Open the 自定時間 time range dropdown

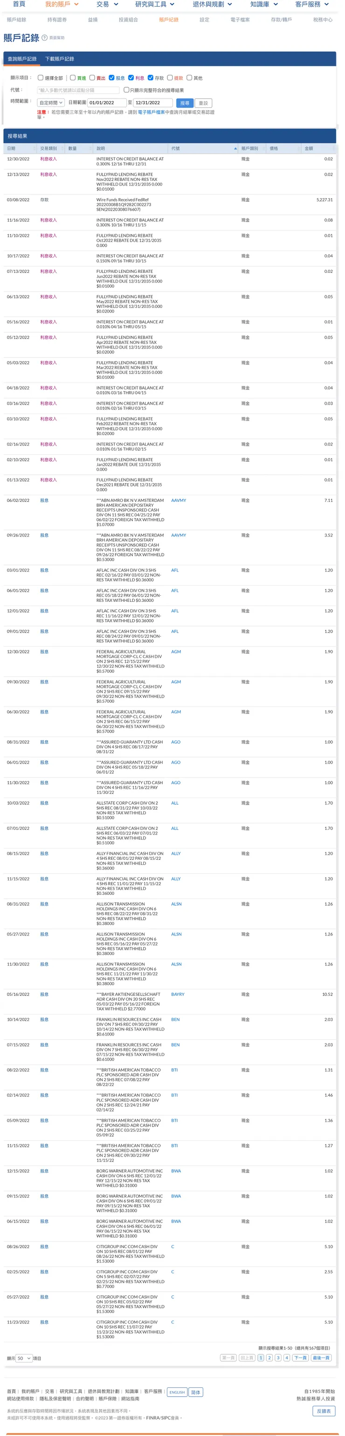[51, 103]
